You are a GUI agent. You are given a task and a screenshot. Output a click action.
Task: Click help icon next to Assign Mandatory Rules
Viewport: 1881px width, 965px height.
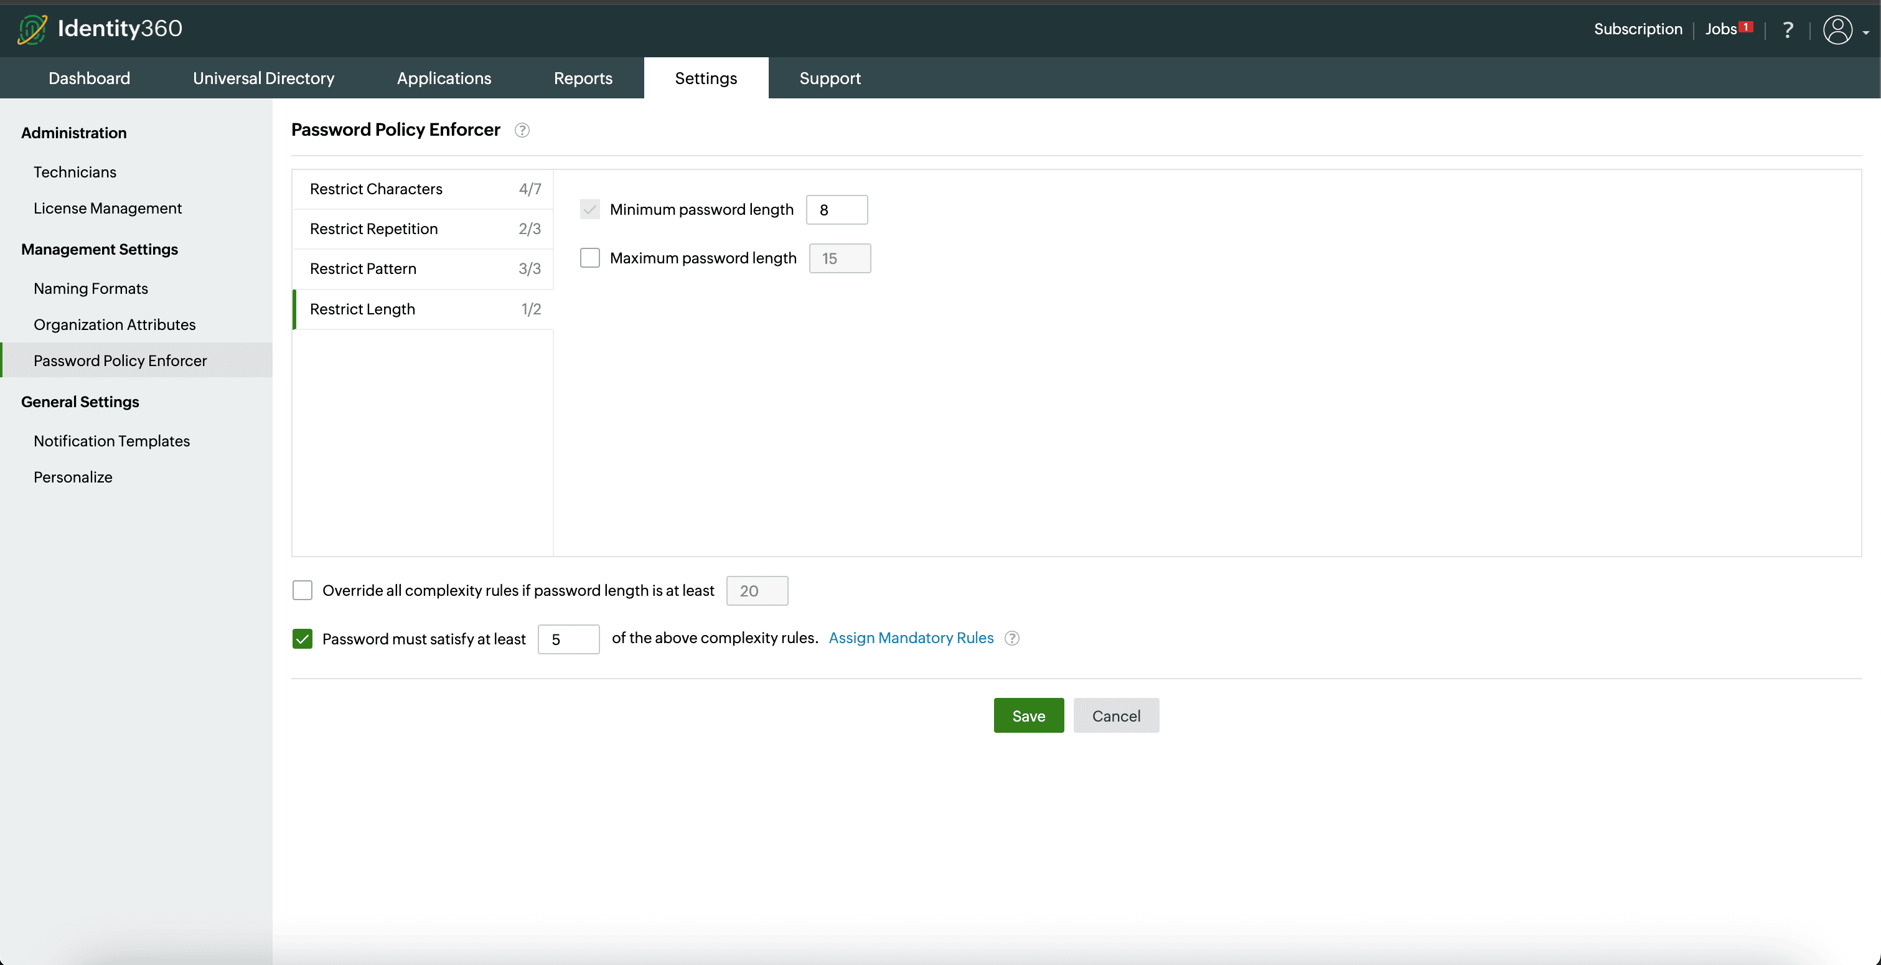(x=1011, y=638)
